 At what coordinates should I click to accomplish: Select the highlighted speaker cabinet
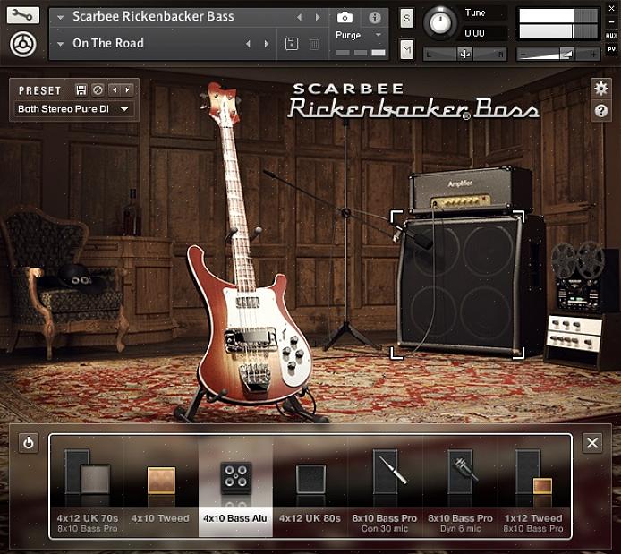457,285
